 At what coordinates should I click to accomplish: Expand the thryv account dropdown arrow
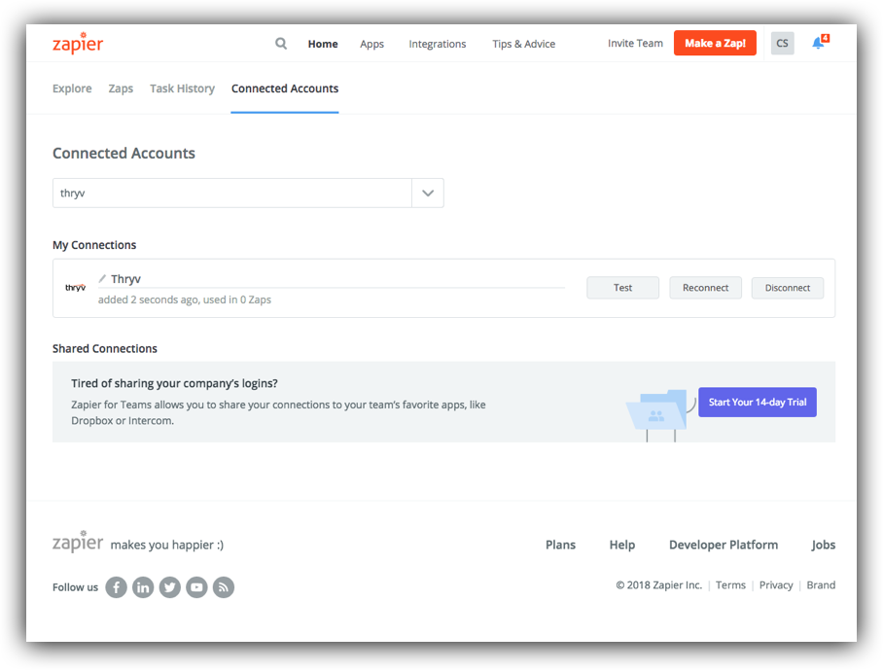point(428,194)
